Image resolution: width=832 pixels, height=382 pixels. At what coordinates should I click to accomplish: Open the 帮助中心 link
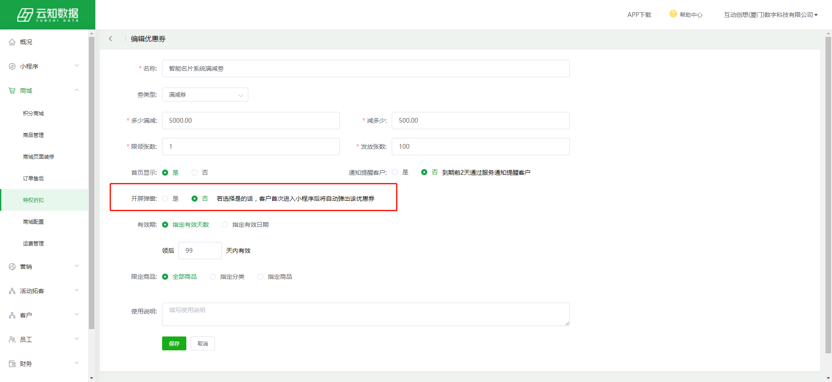[x=691, y=15]
